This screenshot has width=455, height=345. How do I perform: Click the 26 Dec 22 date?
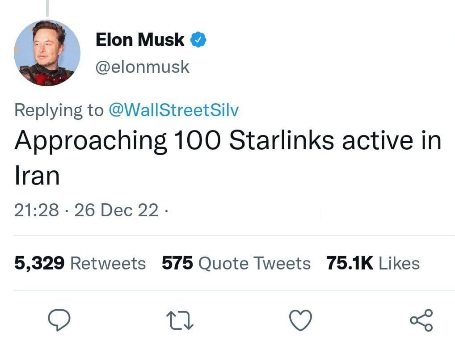tap(116, 210)
